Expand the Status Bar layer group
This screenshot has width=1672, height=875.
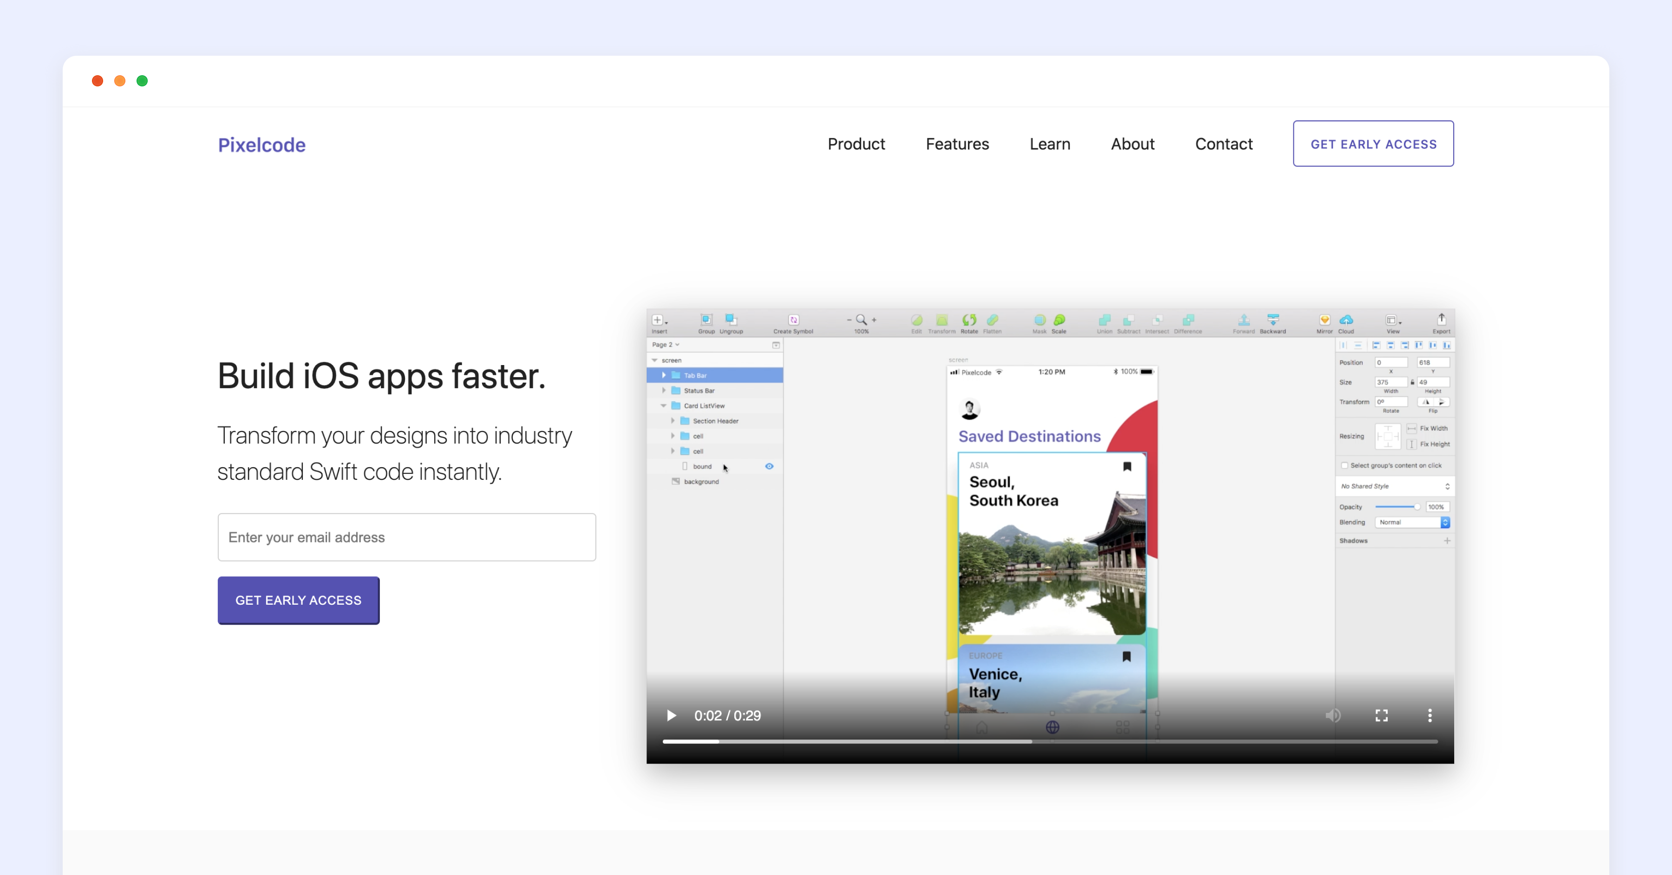[x=663, y=392]
